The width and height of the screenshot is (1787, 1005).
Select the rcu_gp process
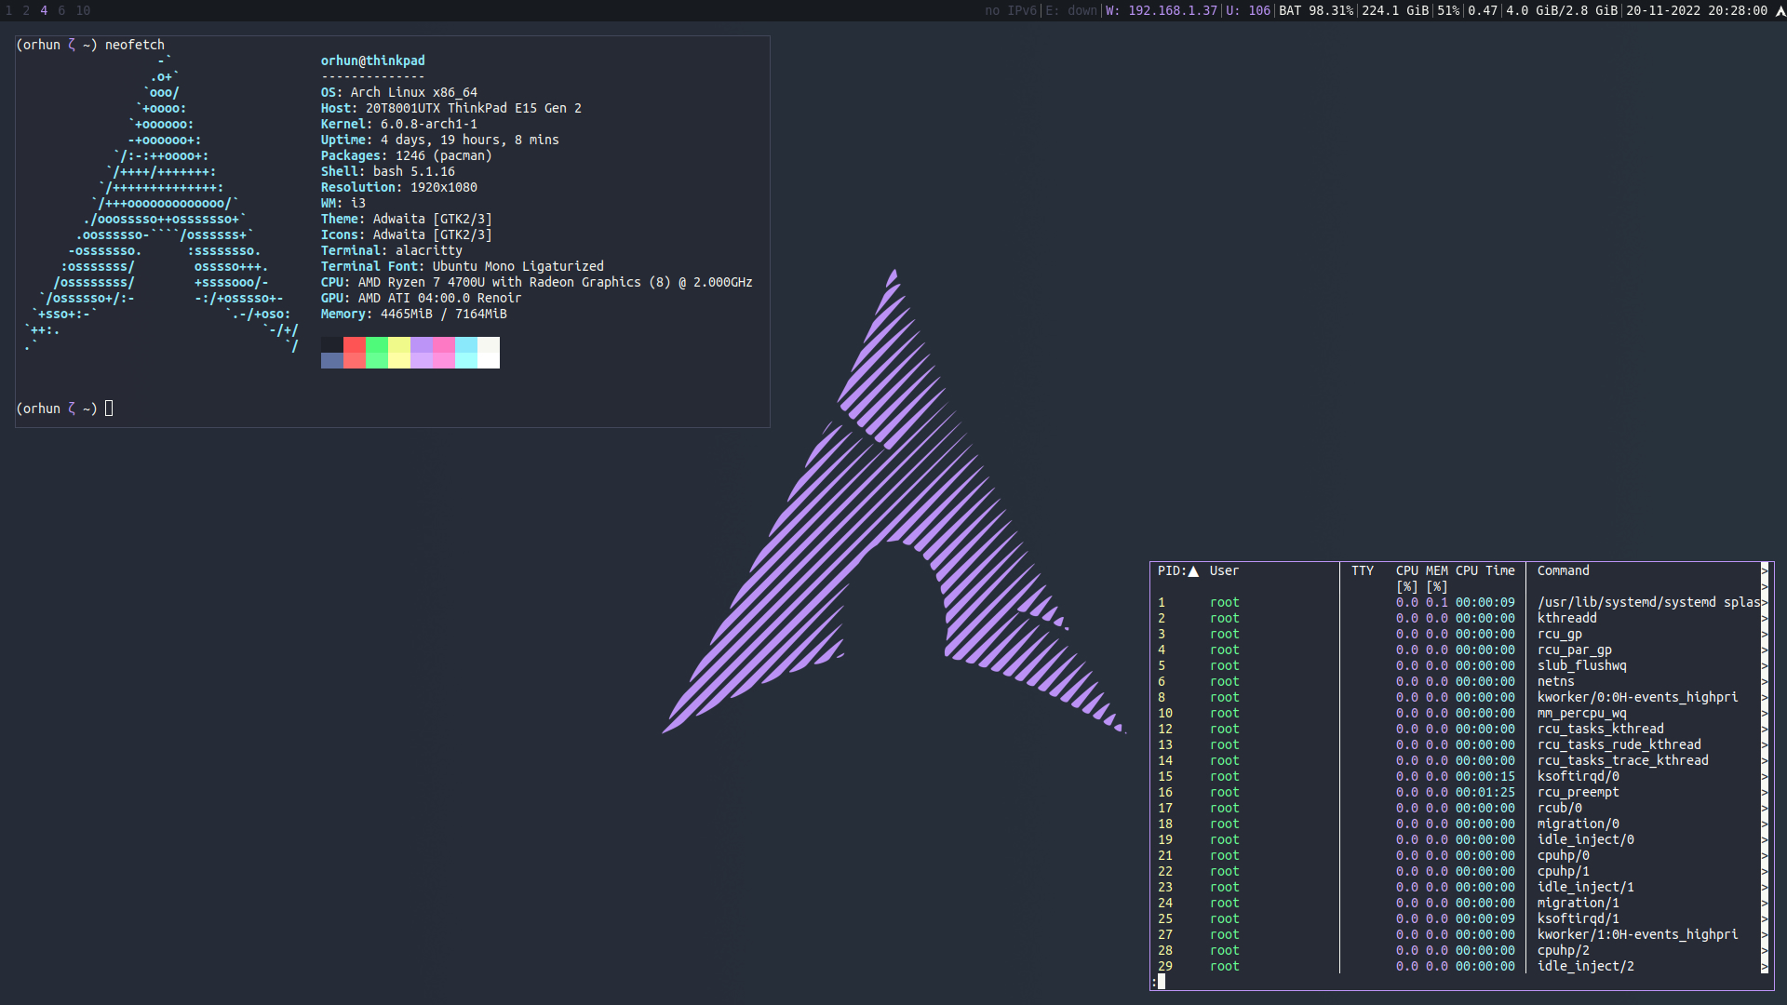[x=1458, y=635]
